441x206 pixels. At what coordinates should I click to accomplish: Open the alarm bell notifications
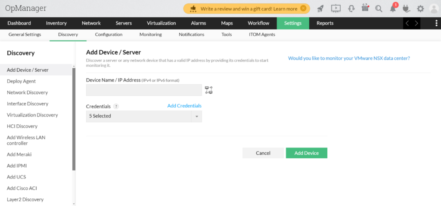[392, 9]
